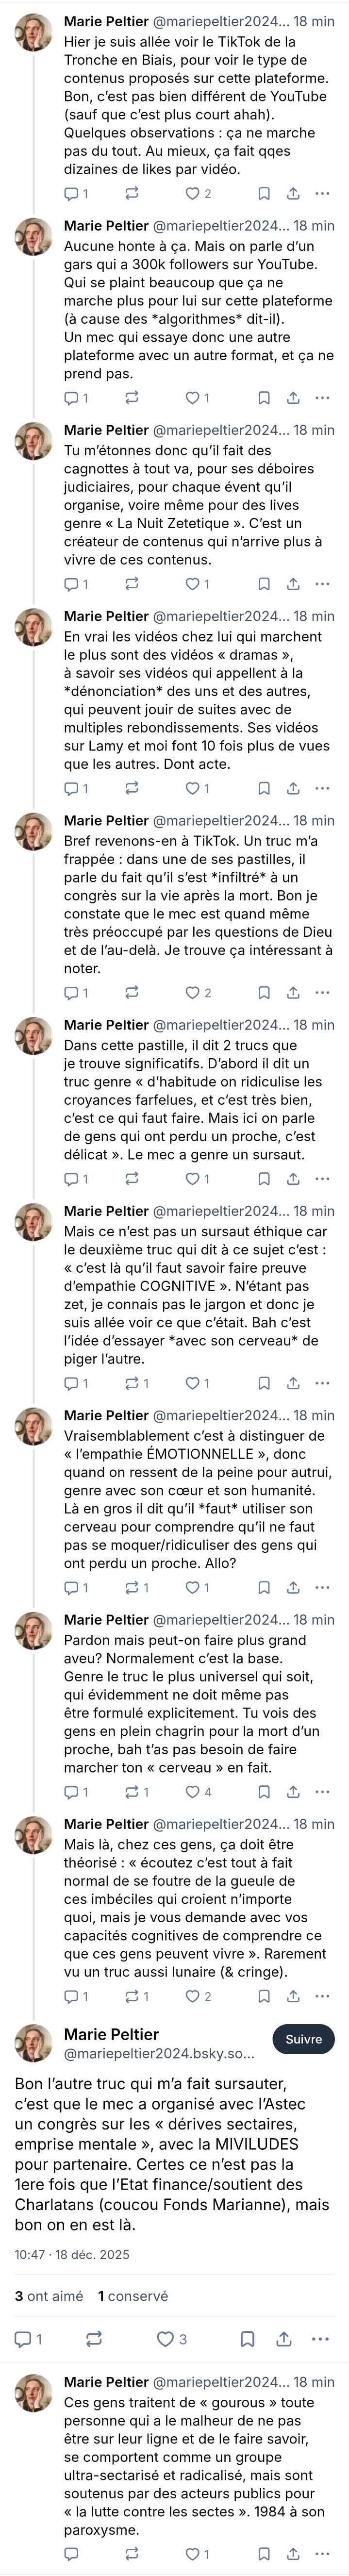Open repost menu on the MIVILUDES post
349x2576 pixels.
click(94, 2339)
